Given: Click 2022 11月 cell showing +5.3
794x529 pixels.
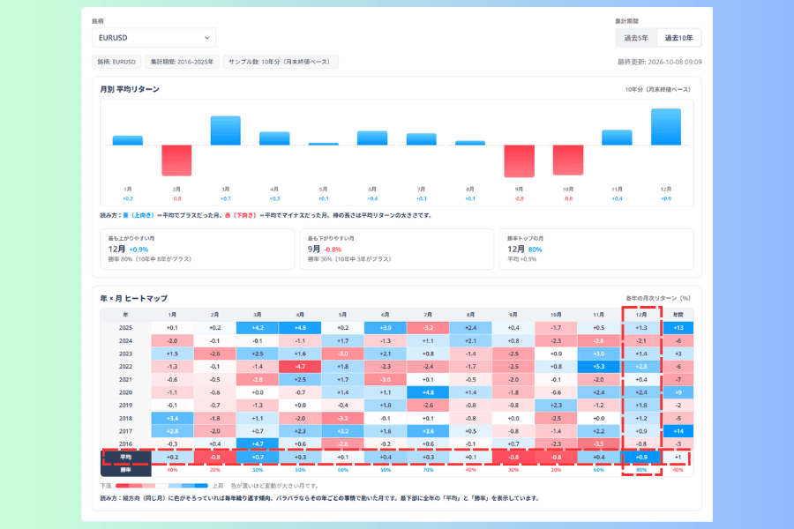Looking at the screenshot, I should pyautogui.click(x=598, y=367).
